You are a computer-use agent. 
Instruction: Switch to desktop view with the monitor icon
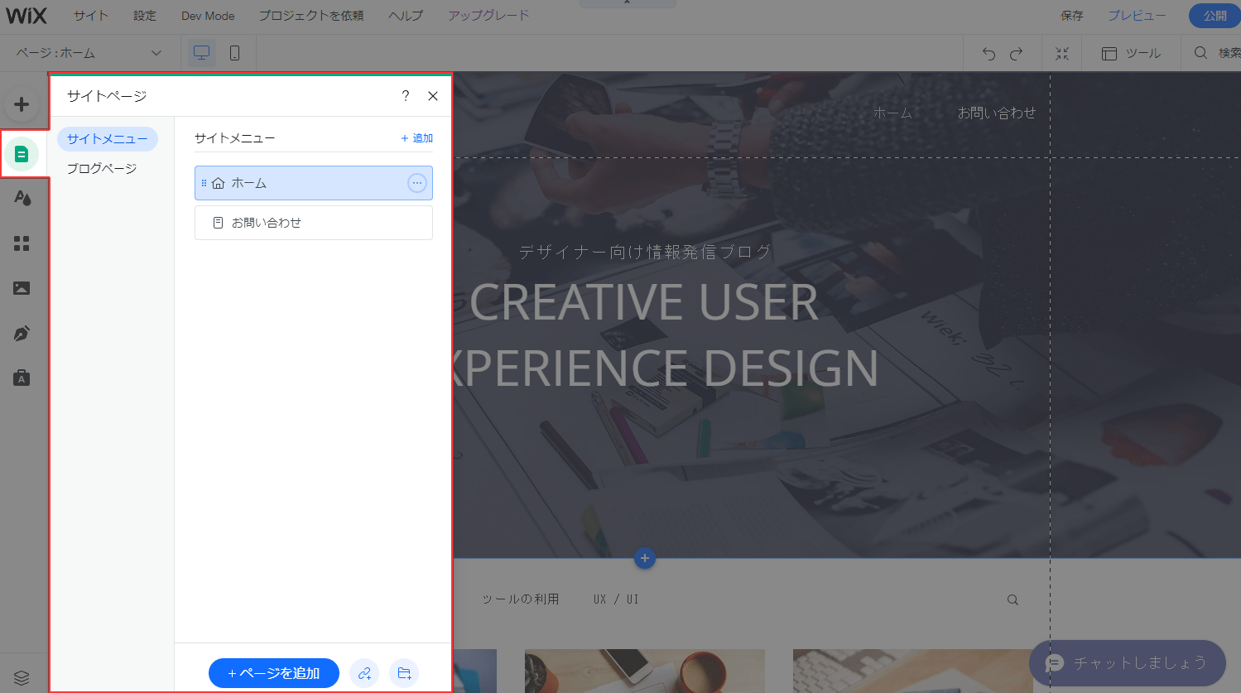point(201,51)
